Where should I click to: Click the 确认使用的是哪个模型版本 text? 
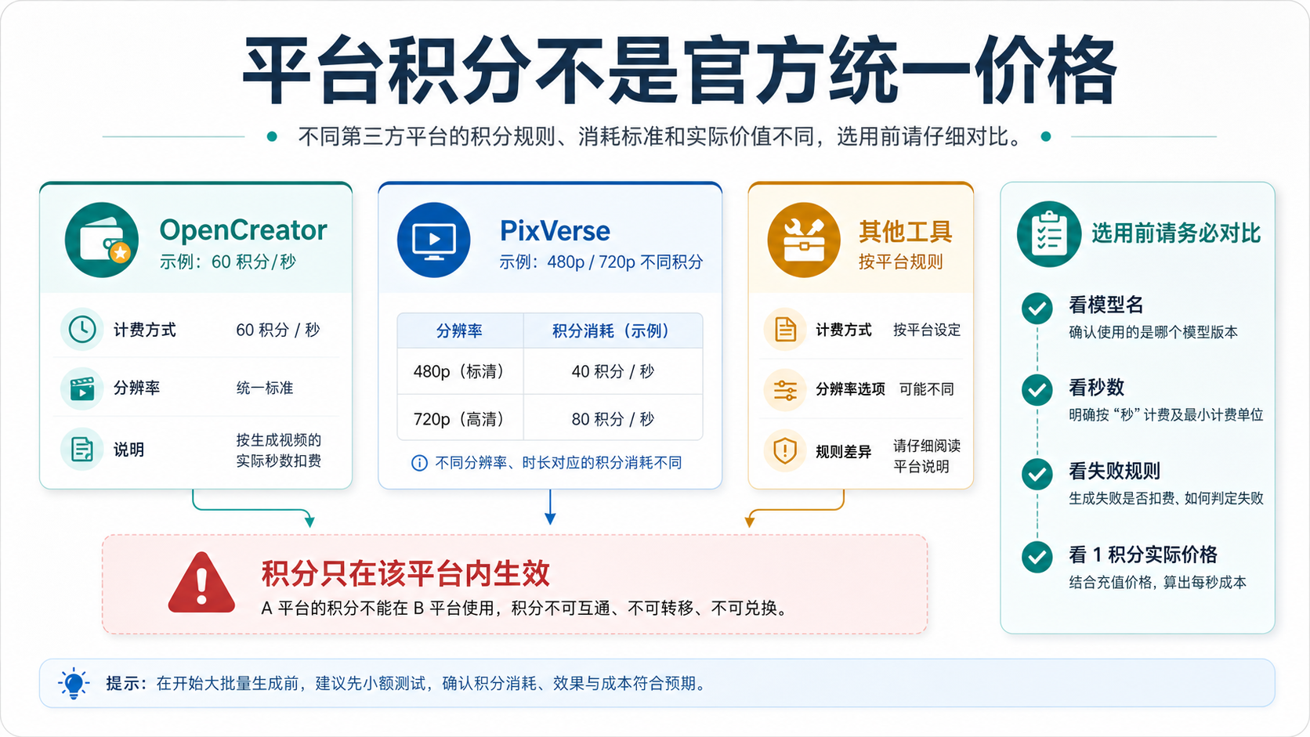point(1153,332)
